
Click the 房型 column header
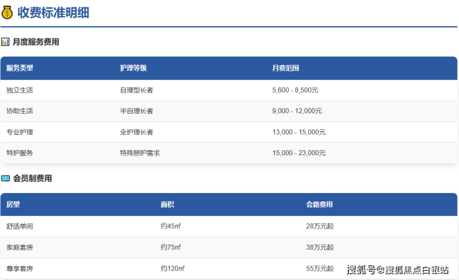click(x=13, y=204)
